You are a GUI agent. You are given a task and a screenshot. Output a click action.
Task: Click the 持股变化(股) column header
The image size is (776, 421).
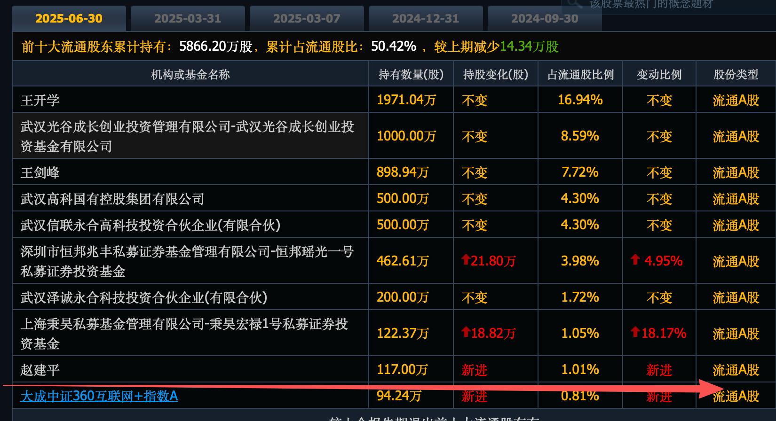[x=496, y=75]
